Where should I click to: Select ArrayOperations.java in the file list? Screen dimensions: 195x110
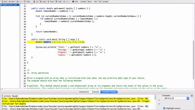[x=10, y=5]
